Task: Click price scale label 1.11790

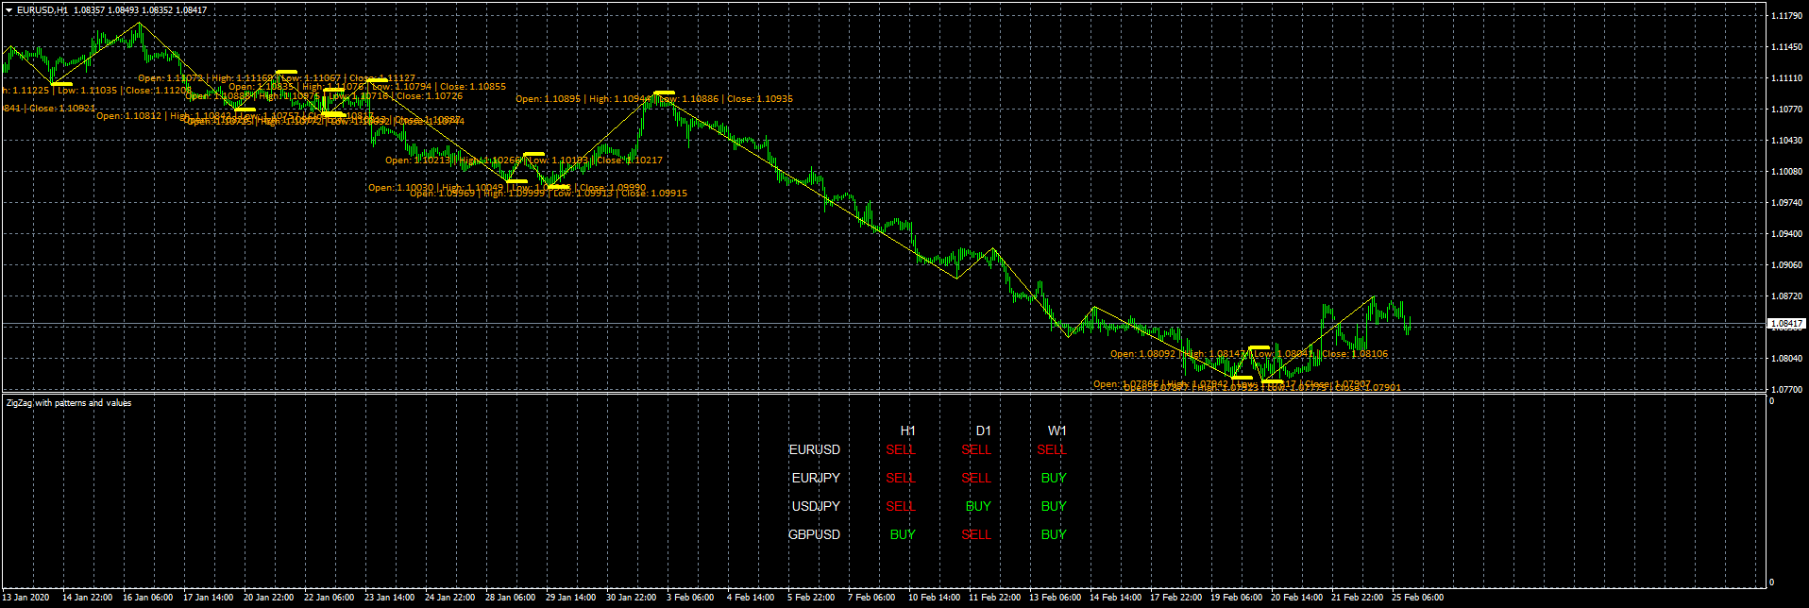Action: (1786, 16)
